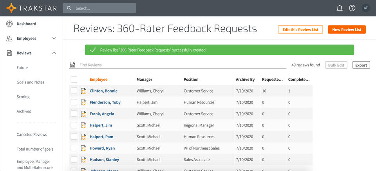Click the table columns icon beside Find Reviews
The image size is (376, 171).
point(72,65)
